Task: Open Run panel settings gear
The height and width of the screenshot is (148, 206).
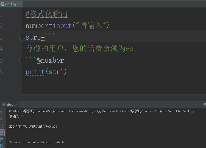Action: pos(204,104)
